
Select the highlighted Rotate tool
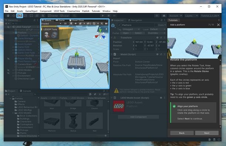20,15
